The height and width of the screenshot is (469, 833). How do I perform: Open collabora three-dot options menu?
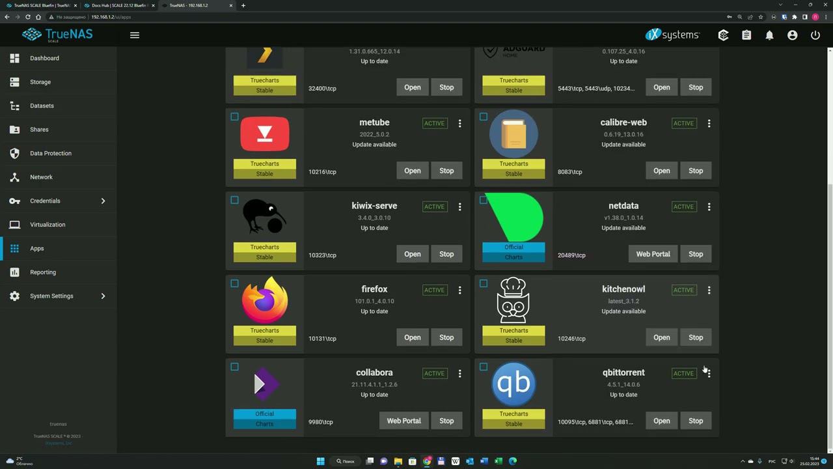(x=459, y=373)
